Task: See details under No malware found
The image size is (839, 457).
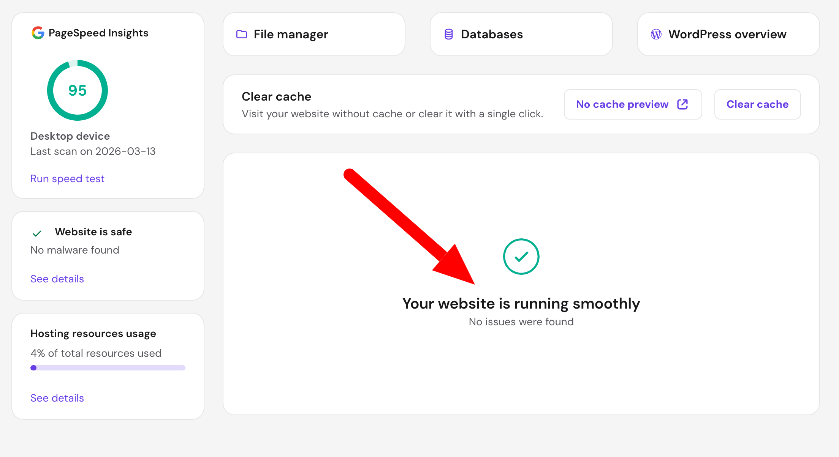Action: [57, 279]
